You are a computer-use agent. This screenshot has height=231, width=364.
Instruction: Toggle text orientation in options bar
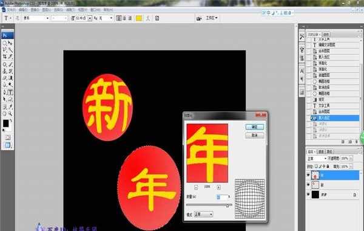click(18, 18)
